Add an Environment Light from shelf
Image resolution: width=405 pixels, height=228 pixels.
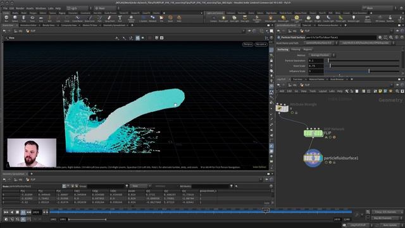(297, 18)
